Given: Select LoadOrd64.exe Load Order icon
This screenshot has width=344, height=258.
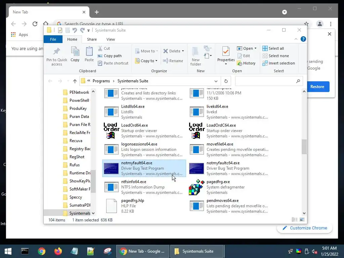Looking at the screenshot, I should (x=112, y=131).
